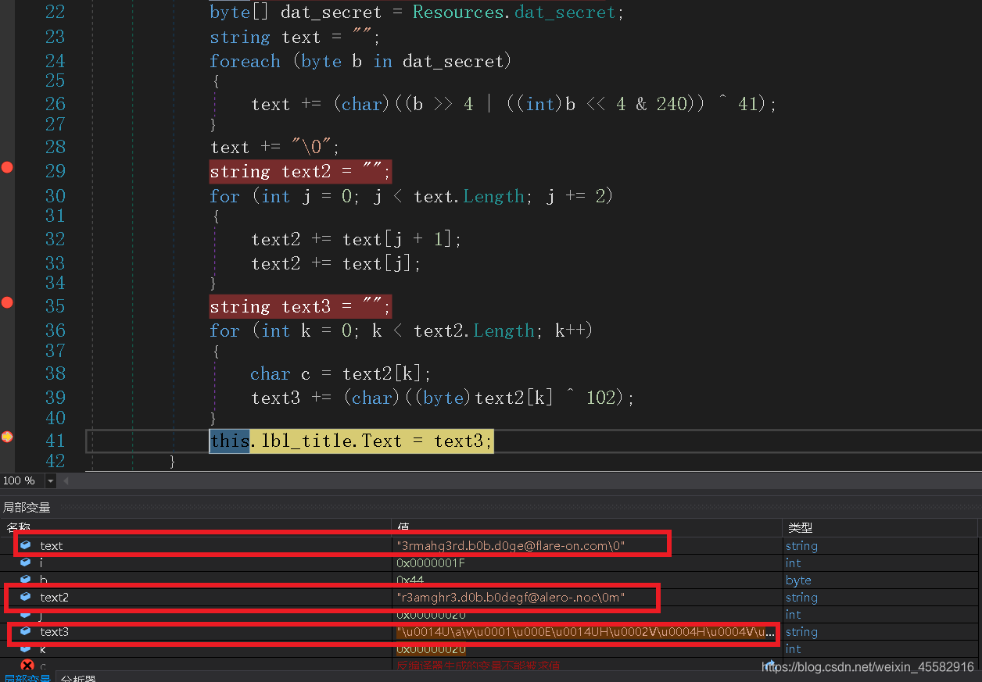Click the value 0x0000001F of i

pyautogui.click(x=429, y=562)
